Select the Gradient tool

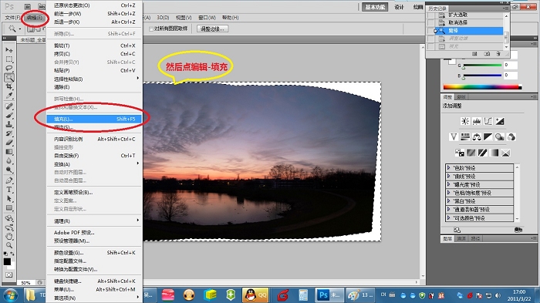(8, 151)
